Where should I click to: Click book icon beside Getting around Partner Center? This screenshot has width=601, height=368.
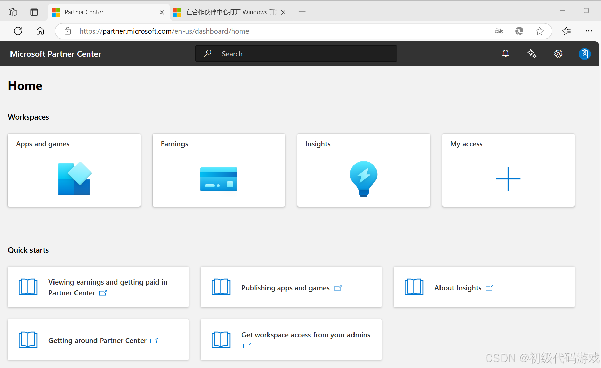(x=28, y=340)
